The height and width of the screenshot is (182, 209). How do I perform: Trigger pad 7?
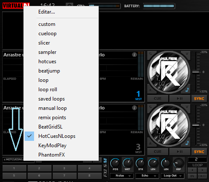(65, 176)
